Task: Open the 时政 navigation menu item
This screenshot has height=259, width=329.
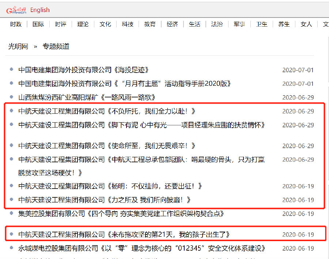Action: [x=16, y=24]
